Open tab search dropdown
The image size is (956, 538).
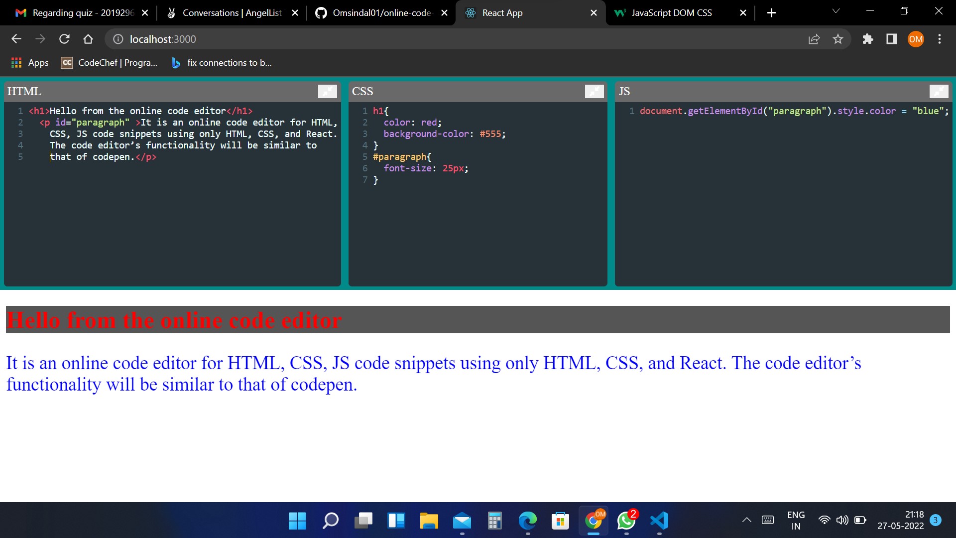(x=836, y=11)
